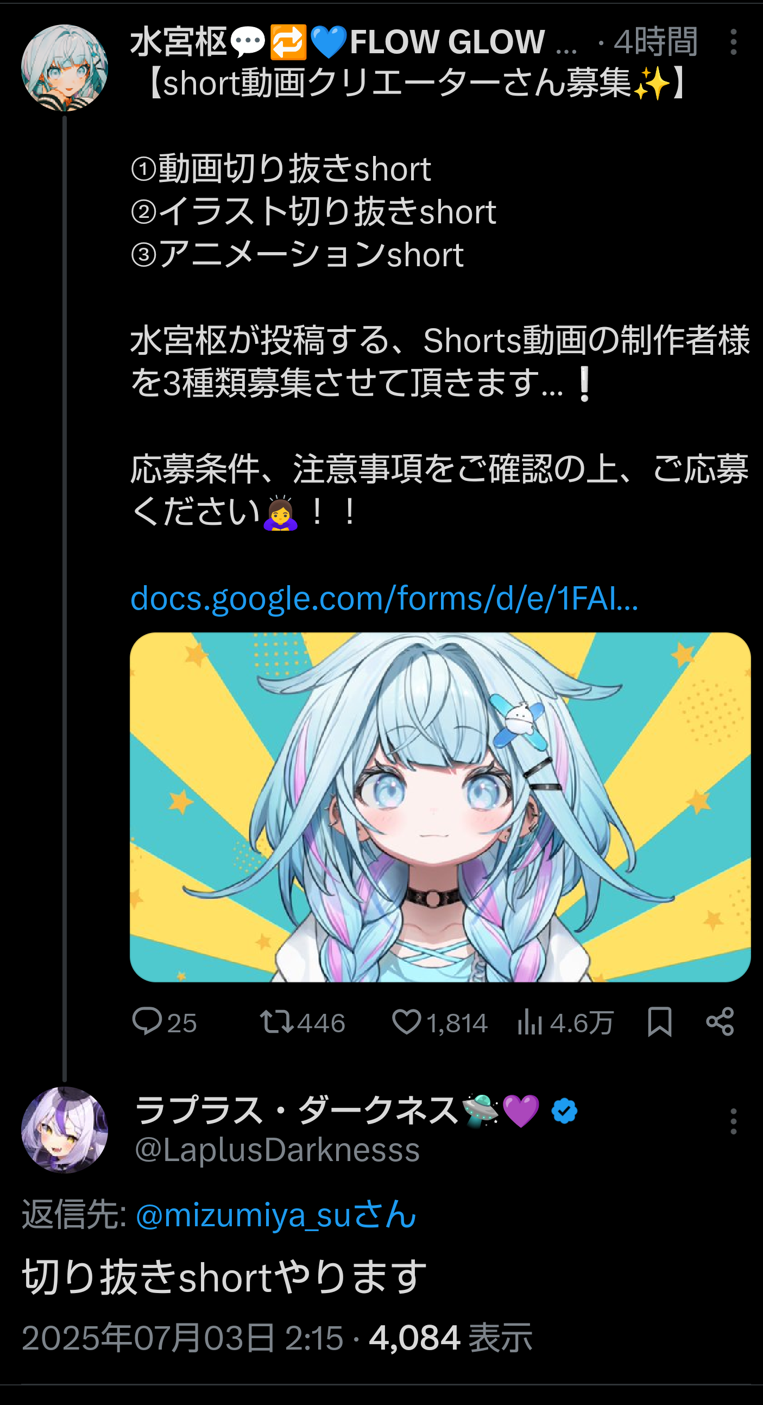Tap the 4,084 表示 view count
Screen dimensions: 763x1405
coord(450,1338)
